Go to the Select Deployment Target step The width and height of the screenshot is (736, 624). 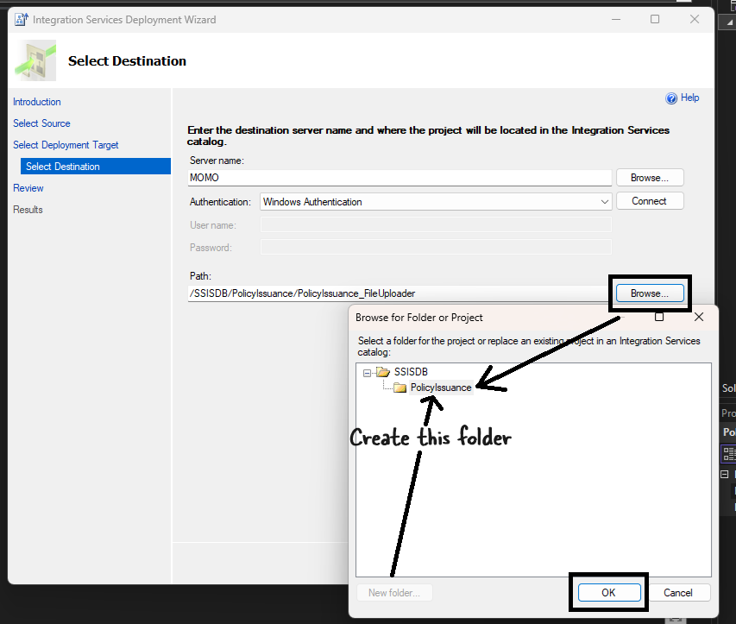(x=66, y=145)
